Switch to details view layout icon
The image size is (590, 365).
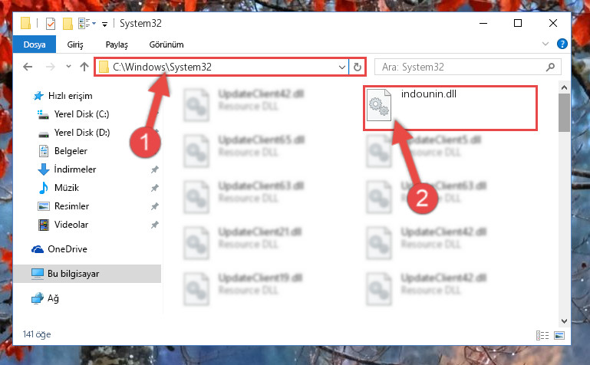pos(542,335)
